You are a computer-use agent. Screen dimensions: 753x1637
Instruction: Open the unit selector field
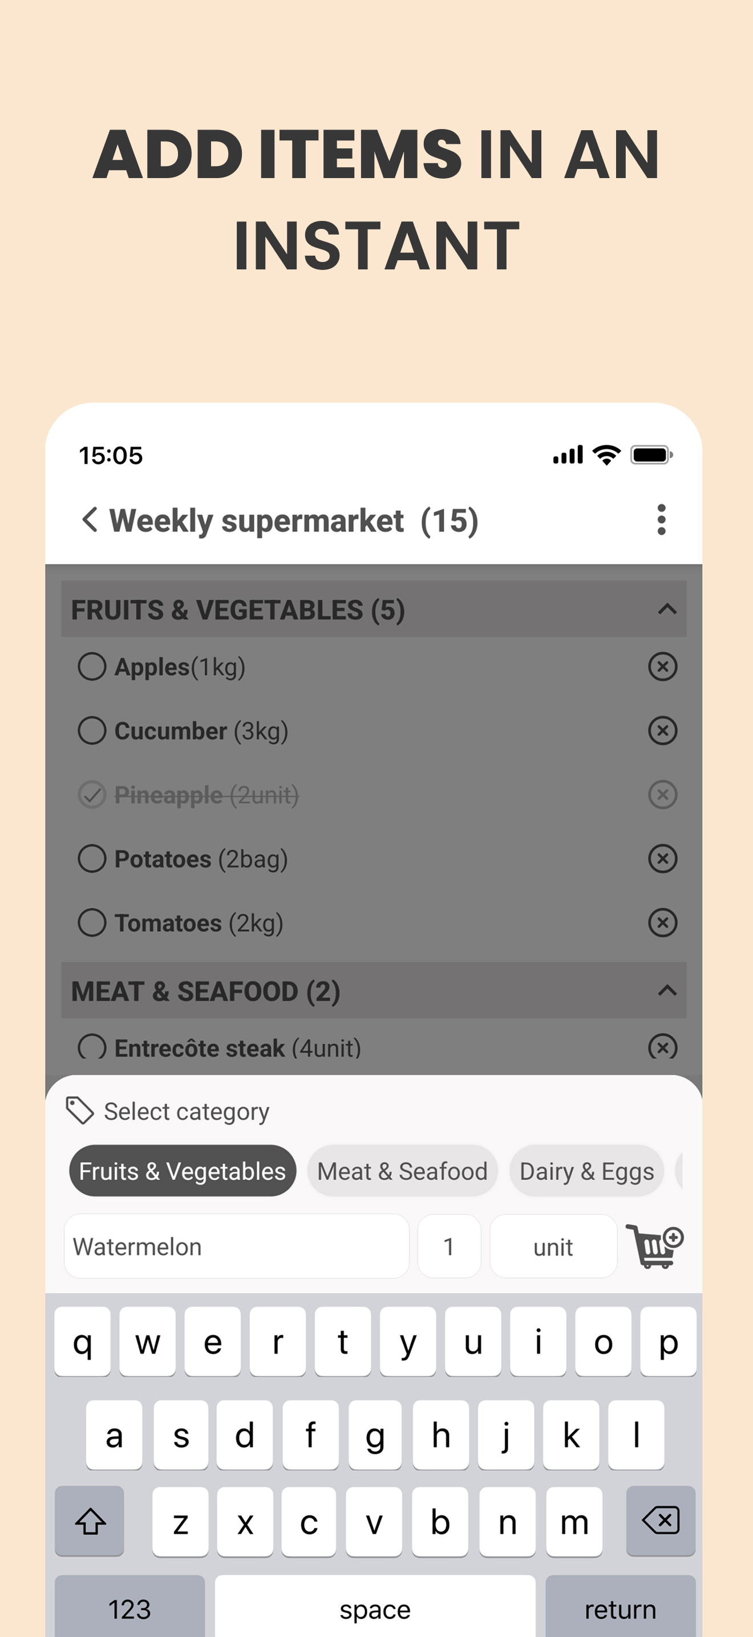[x=553, y=1246]
